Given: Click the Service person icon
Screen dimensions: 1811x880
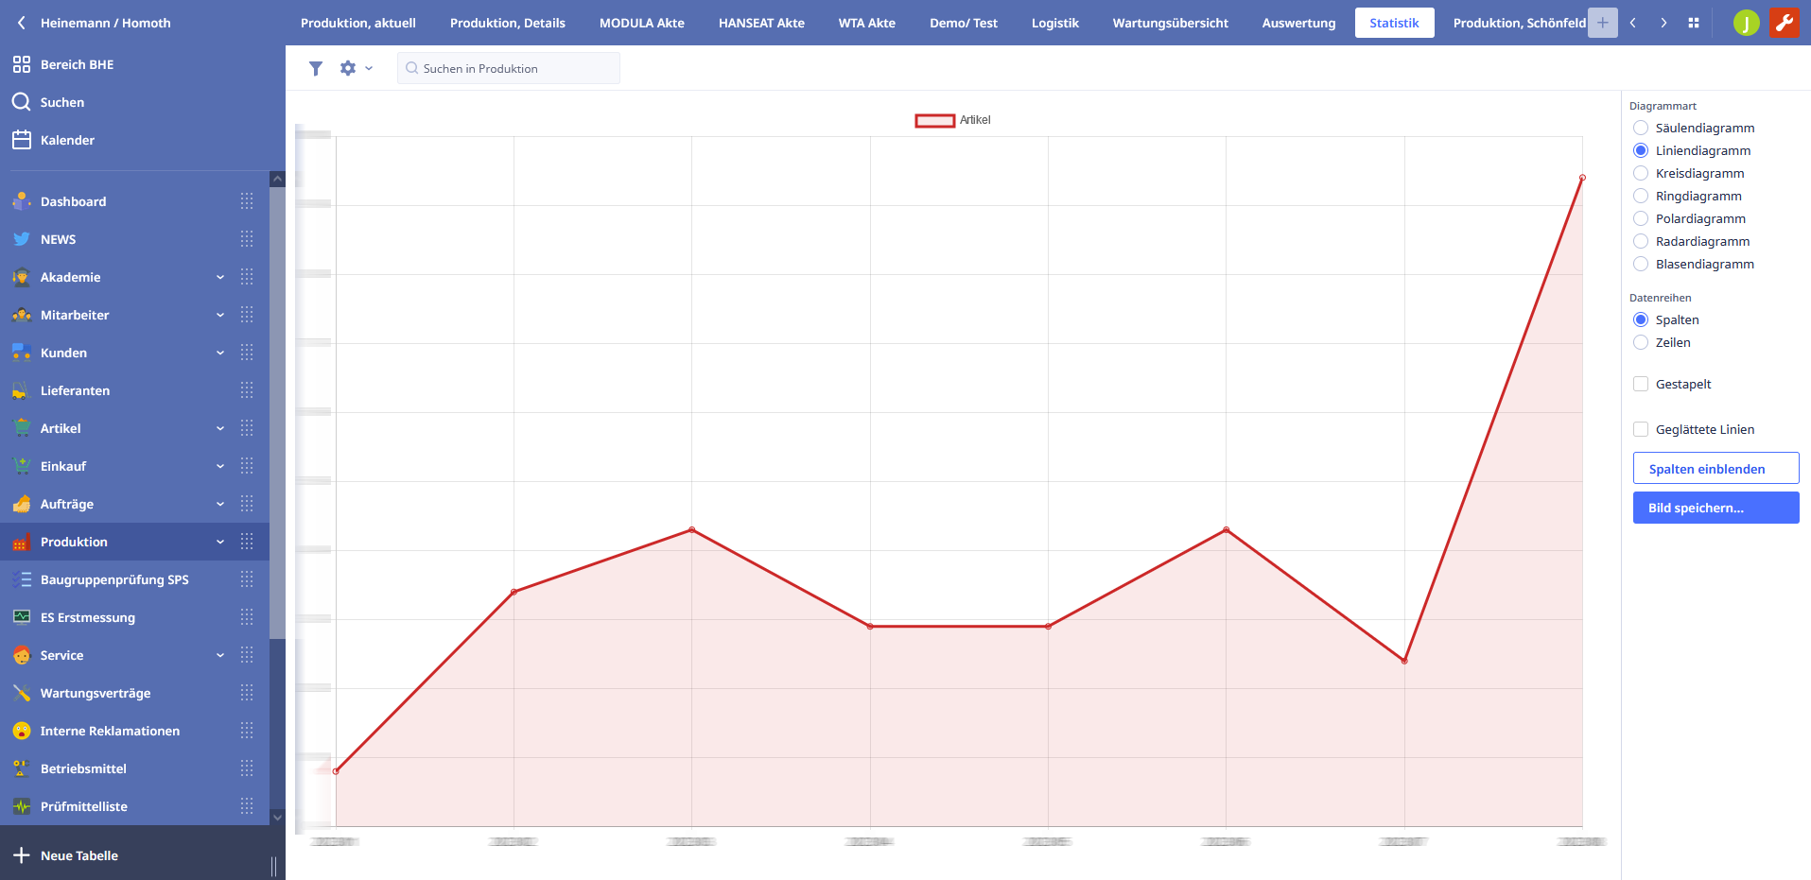Looking at the screenshot, I should 22,655.
